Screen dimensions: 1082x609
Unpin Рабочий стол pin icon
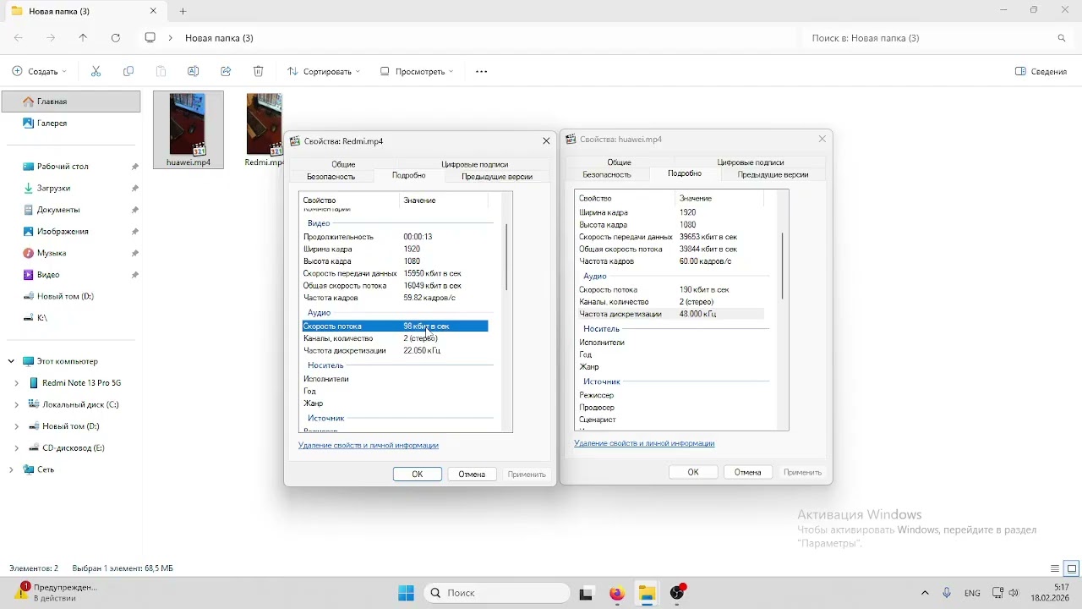[135, 167]
